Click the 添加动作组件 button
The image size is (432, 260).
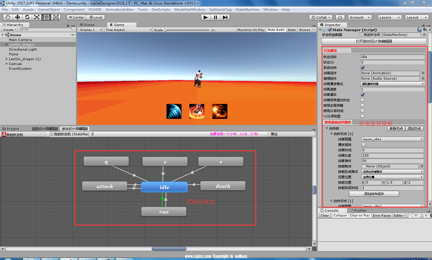374,194
